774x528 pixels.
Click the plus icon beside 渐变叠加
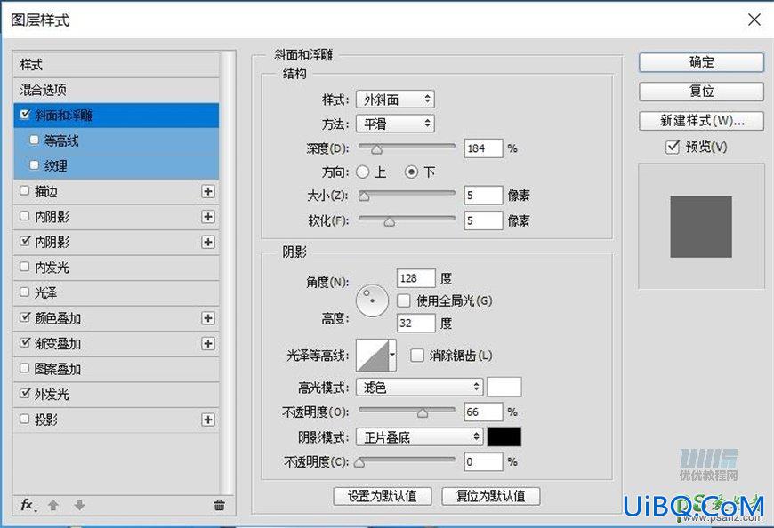coord(208,344)
